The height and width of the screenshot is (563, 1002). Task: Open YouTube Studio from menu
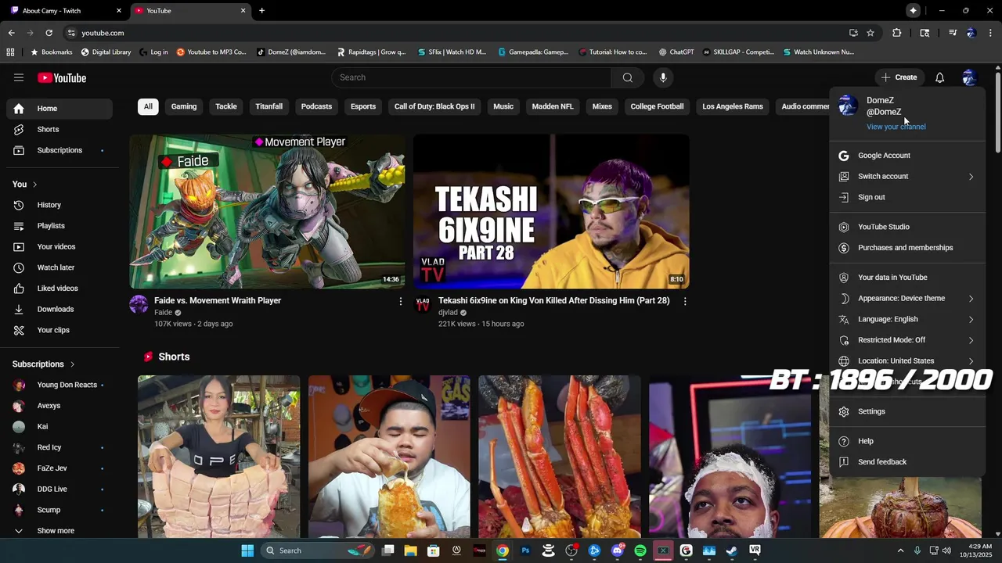907,227
